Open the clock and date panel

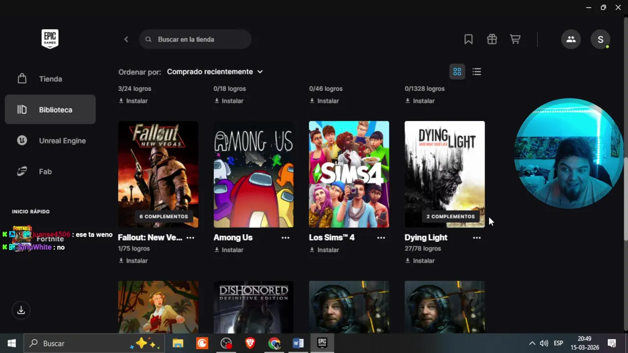pos(585,343)
